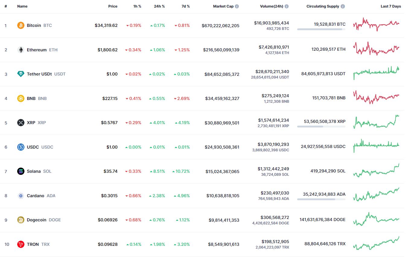Open the Market Cap info icon

click(237, 6)
